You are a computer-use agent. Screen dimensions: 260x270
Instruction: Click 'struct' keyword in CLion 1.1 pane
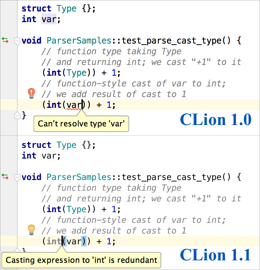[x=36, y=145]
